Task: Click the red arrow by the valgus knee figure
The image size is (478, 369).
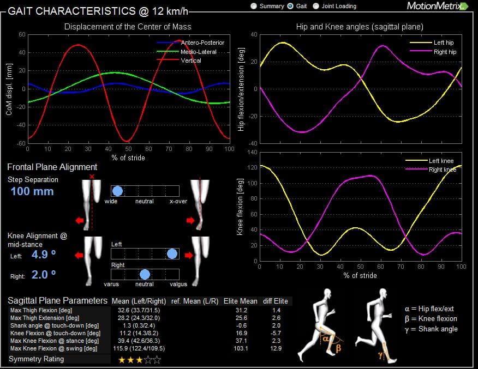Action: click(x=189, y=255)
